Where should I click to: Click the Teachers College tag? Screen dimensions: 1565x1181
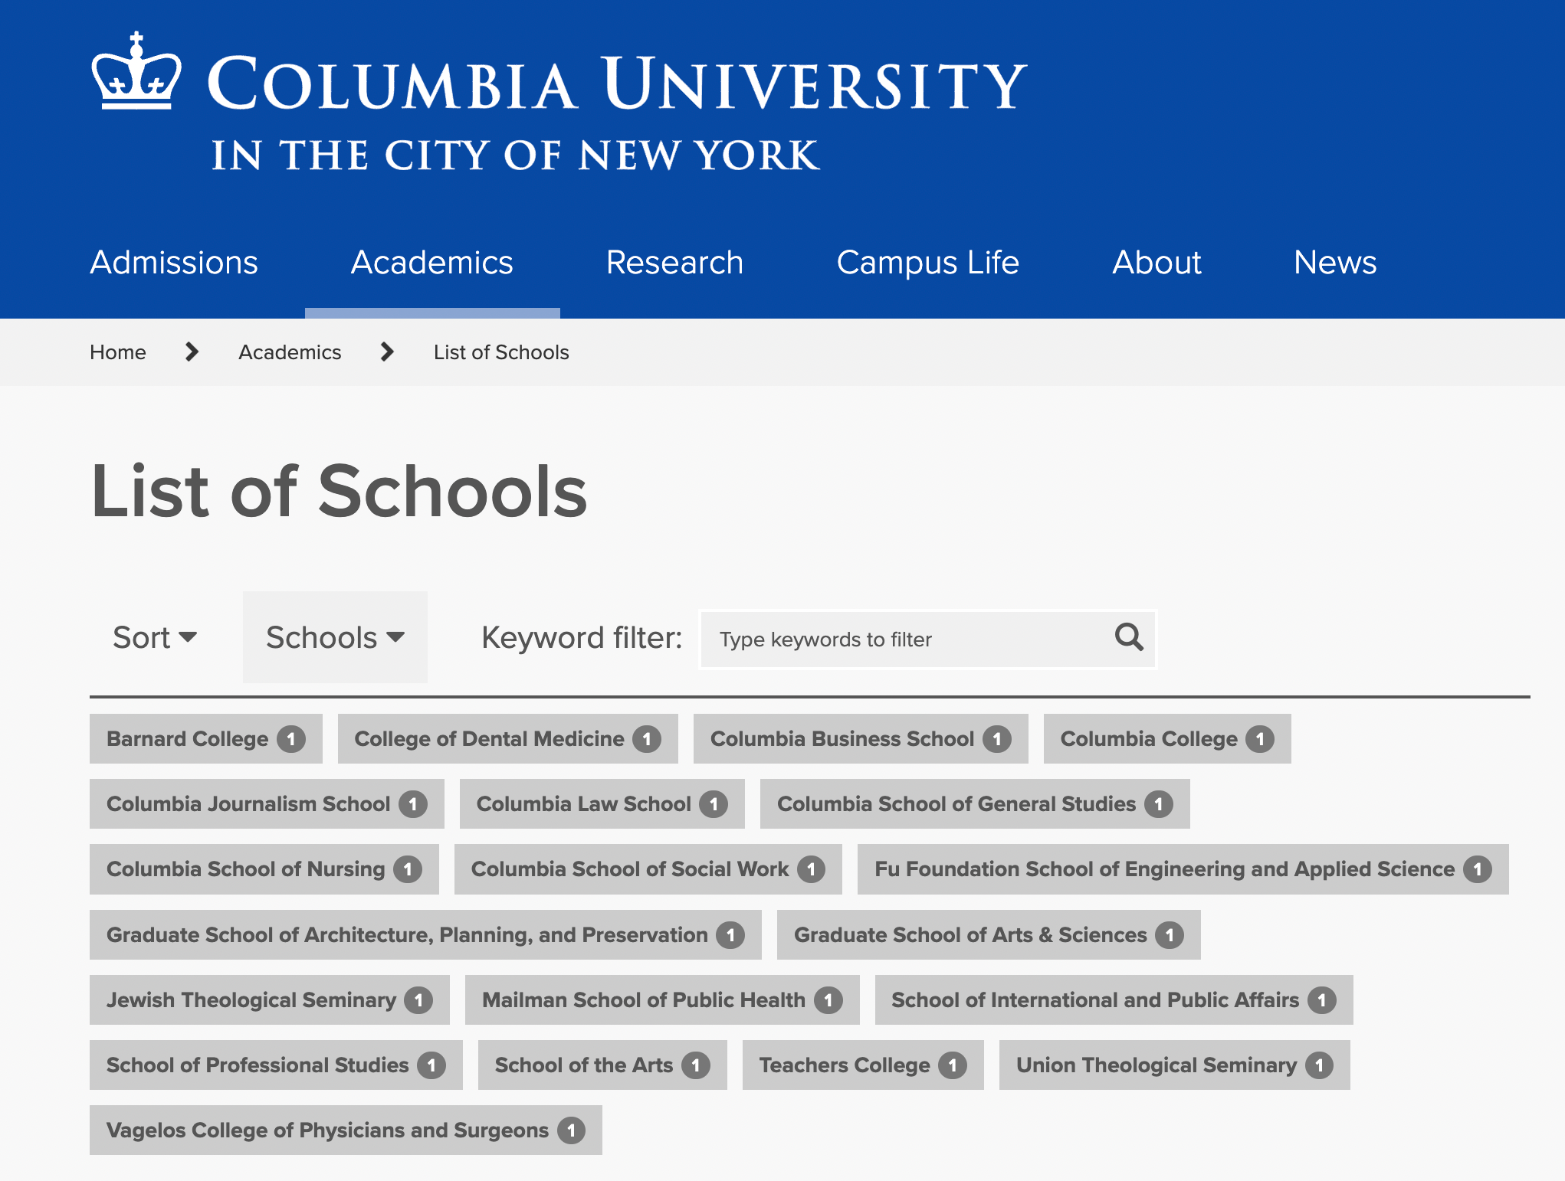[863, 1065]
